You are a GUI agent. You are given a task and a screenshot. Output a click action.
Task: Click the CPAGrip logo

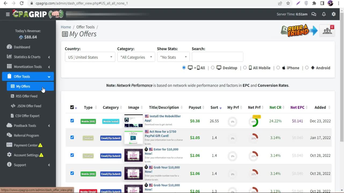click(x=38, y=14)
